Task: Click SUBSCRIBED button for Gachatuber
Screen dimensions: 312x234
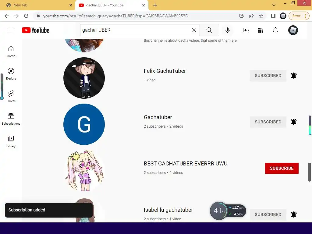Action: [268, 122]
